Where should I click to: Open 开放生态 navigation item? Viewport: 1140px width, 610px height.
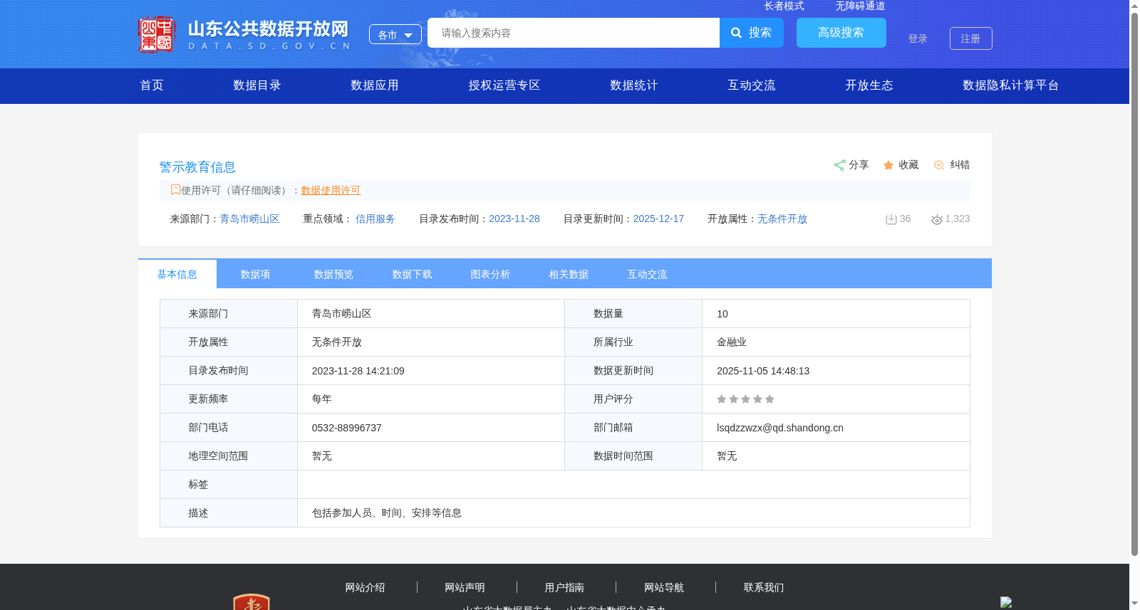(x=869, y=85)
